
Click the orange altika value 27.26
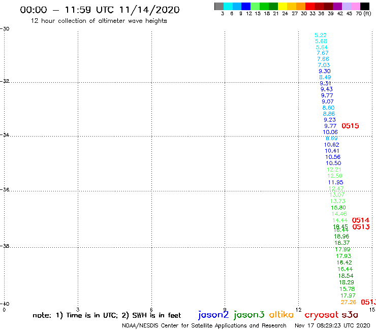click(x=349, y=302)
